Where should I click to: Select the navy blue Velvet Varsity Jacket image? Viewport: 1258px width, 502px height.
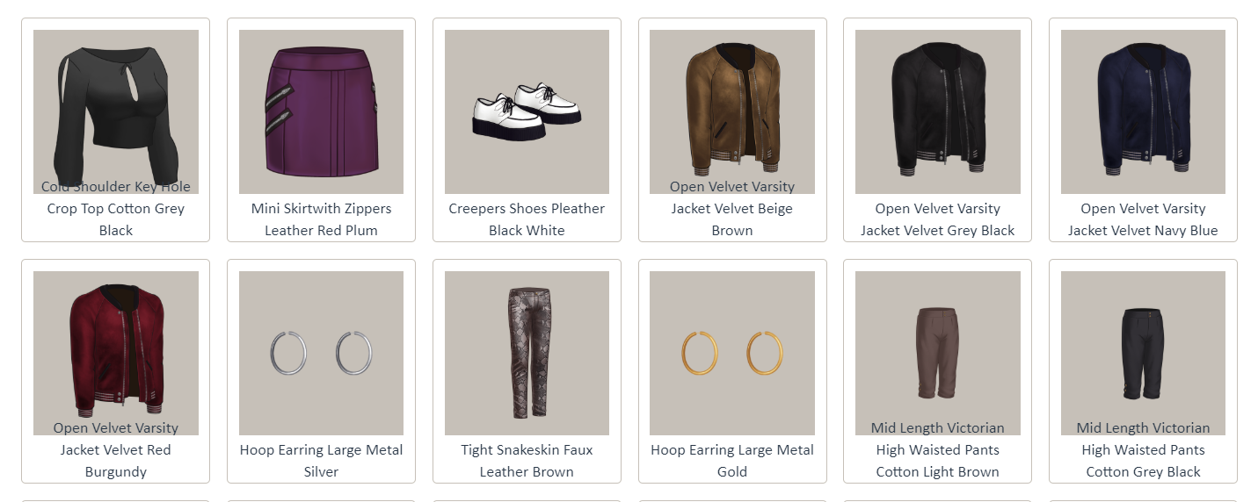pyautogui.click(x=1143, y=111)
